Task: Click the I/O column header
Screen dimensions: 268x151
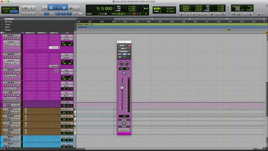Action: pos(67,33)
